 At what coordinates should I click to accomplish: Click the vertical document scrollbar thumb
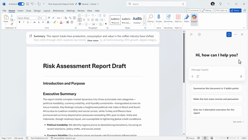tap(184, 58)
